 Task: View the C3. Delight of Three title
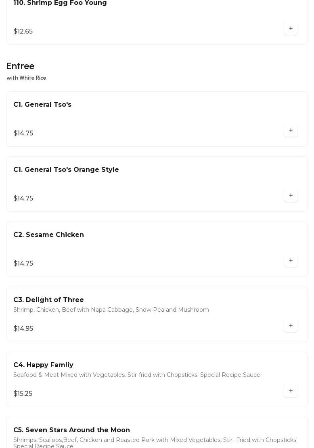point(48,300)
